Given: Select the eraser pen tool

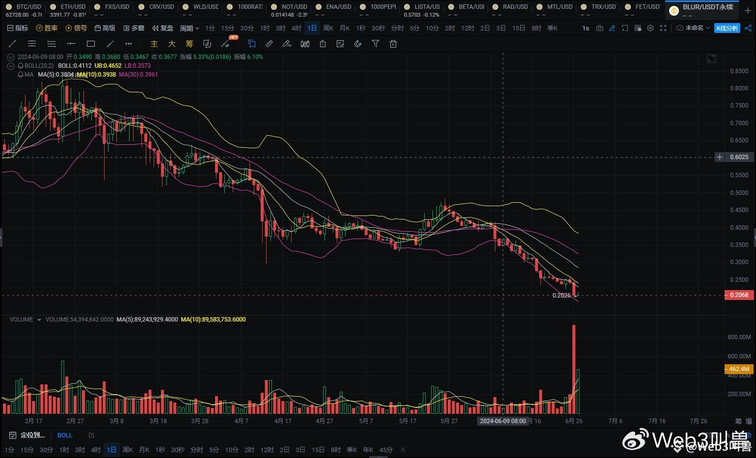Looking at the screenshot, I should tap(287, 44).
